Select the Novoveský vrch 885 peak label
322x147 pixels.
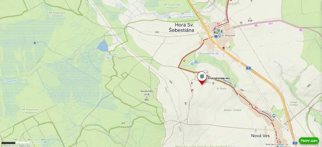(x=147, y=95)
